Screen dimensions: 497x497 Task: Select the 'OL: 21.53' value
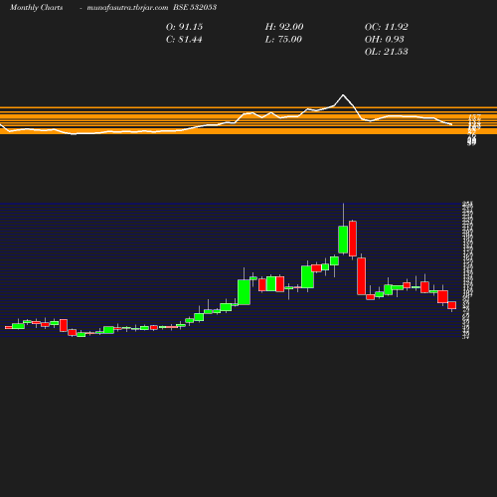(x=387, y=52)
